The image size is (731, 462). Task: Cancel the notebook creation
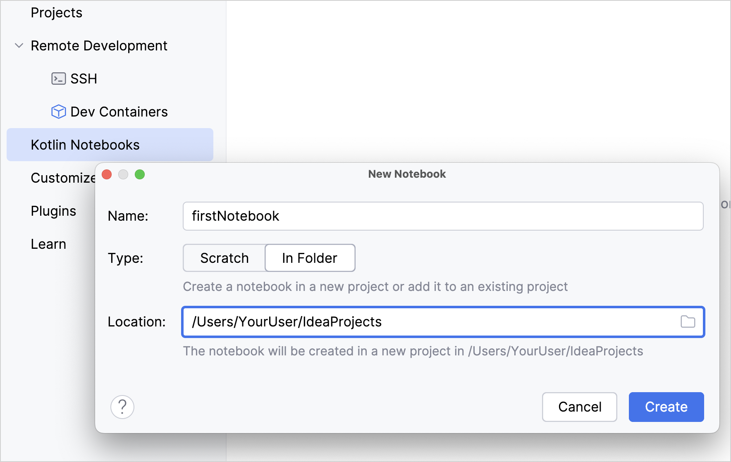[579, 407]
